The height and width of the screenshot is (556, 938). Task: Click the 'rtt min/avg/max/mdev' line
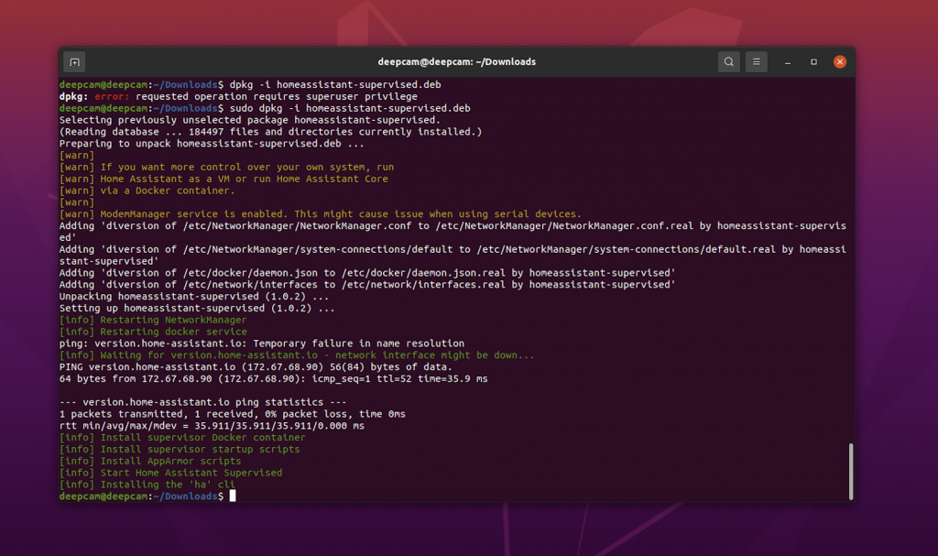pos(212,426)
